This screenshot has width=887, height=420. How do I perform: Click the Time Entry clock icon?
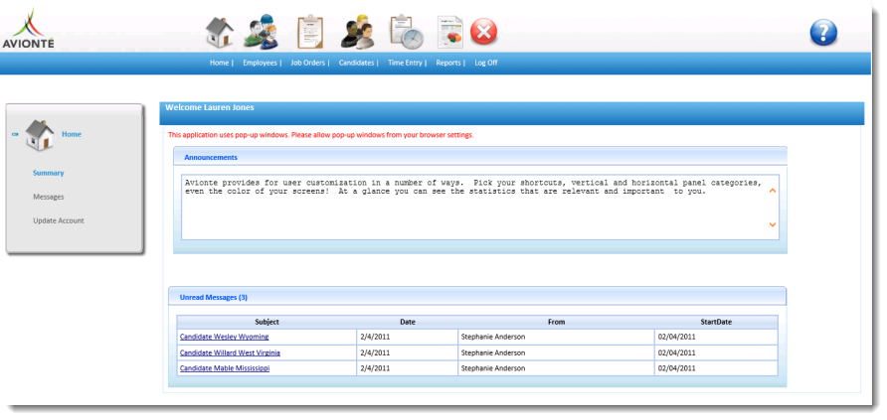(405, 32)
